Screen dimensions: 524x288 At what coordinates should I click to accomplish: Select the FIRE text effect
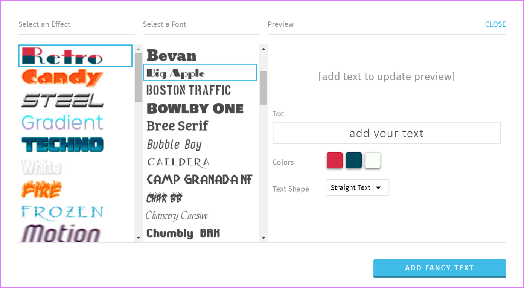41,189
